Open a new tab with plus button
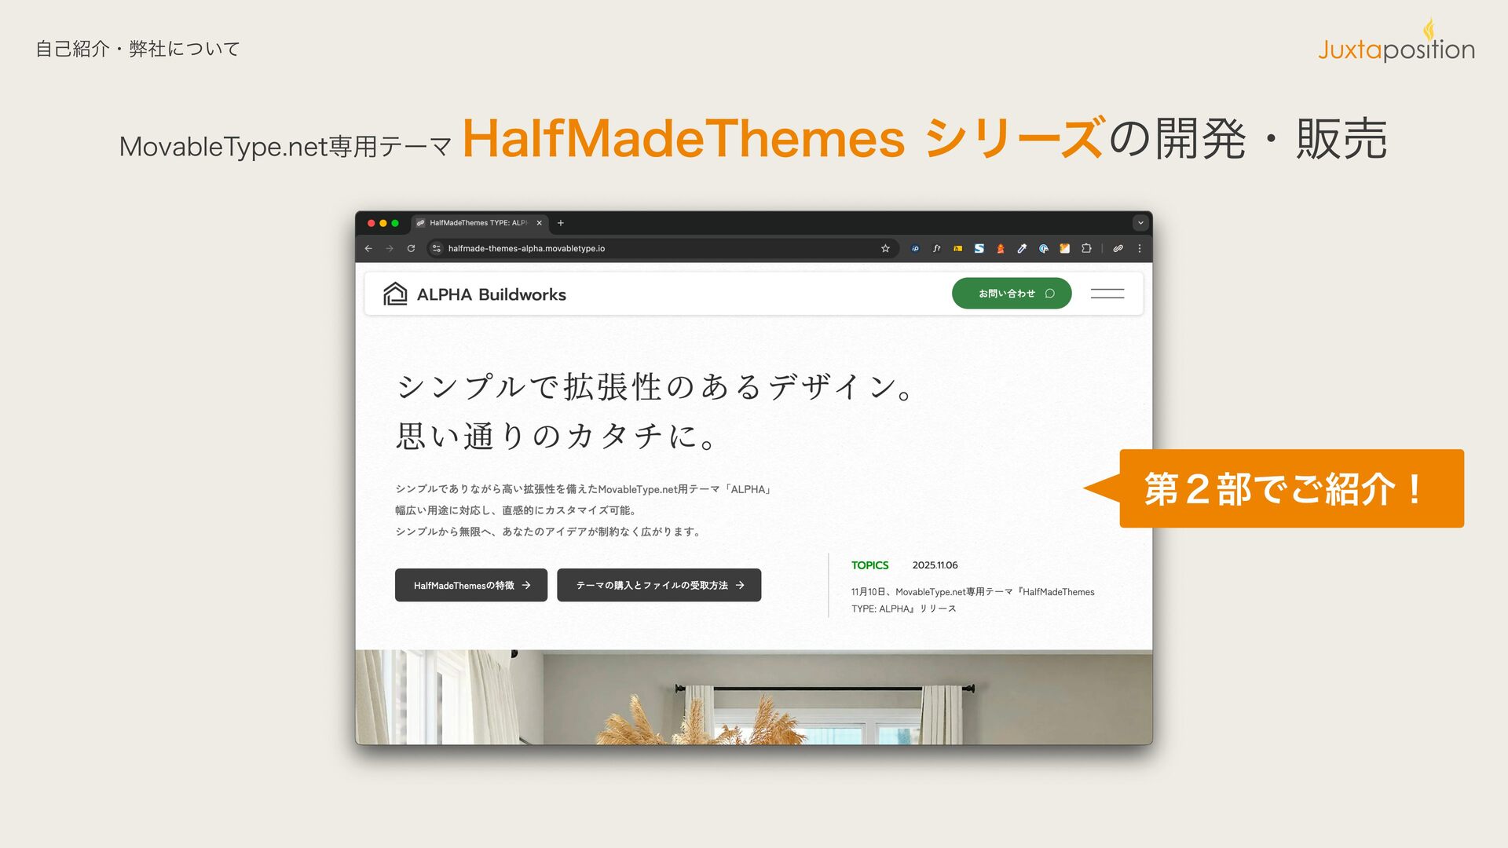Image resolution: width=1508 pixels, height=848 pixels. tap(561, 223)
